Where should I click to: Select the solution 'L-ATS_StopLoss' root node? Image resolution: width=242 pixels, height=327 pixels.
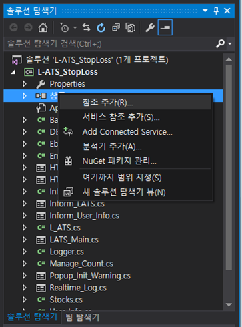(x=97, y=60)
